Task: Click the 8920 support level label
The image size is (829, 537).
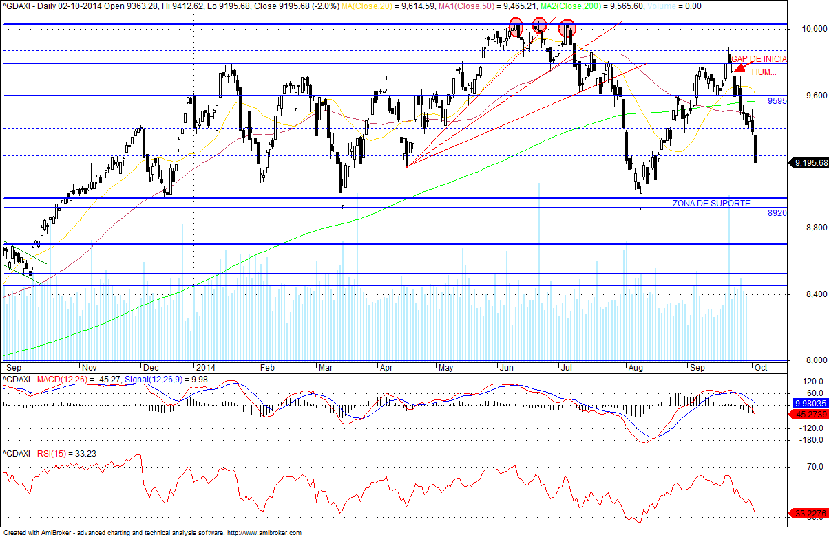Action: (777, 213)
